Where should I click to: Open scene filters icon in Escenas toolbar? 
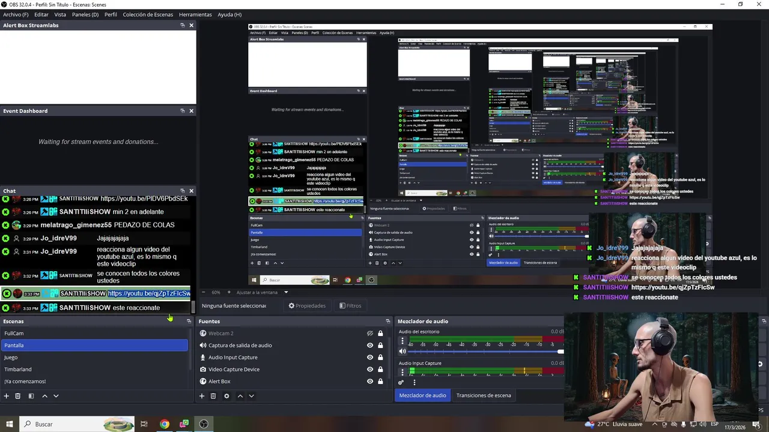(31, 396)
